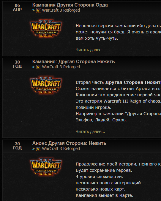The height and width of the screenshot is (201, 161).
Task: Click the 20 ГОД date of Кампания Нежить
Action: [17, 64]
